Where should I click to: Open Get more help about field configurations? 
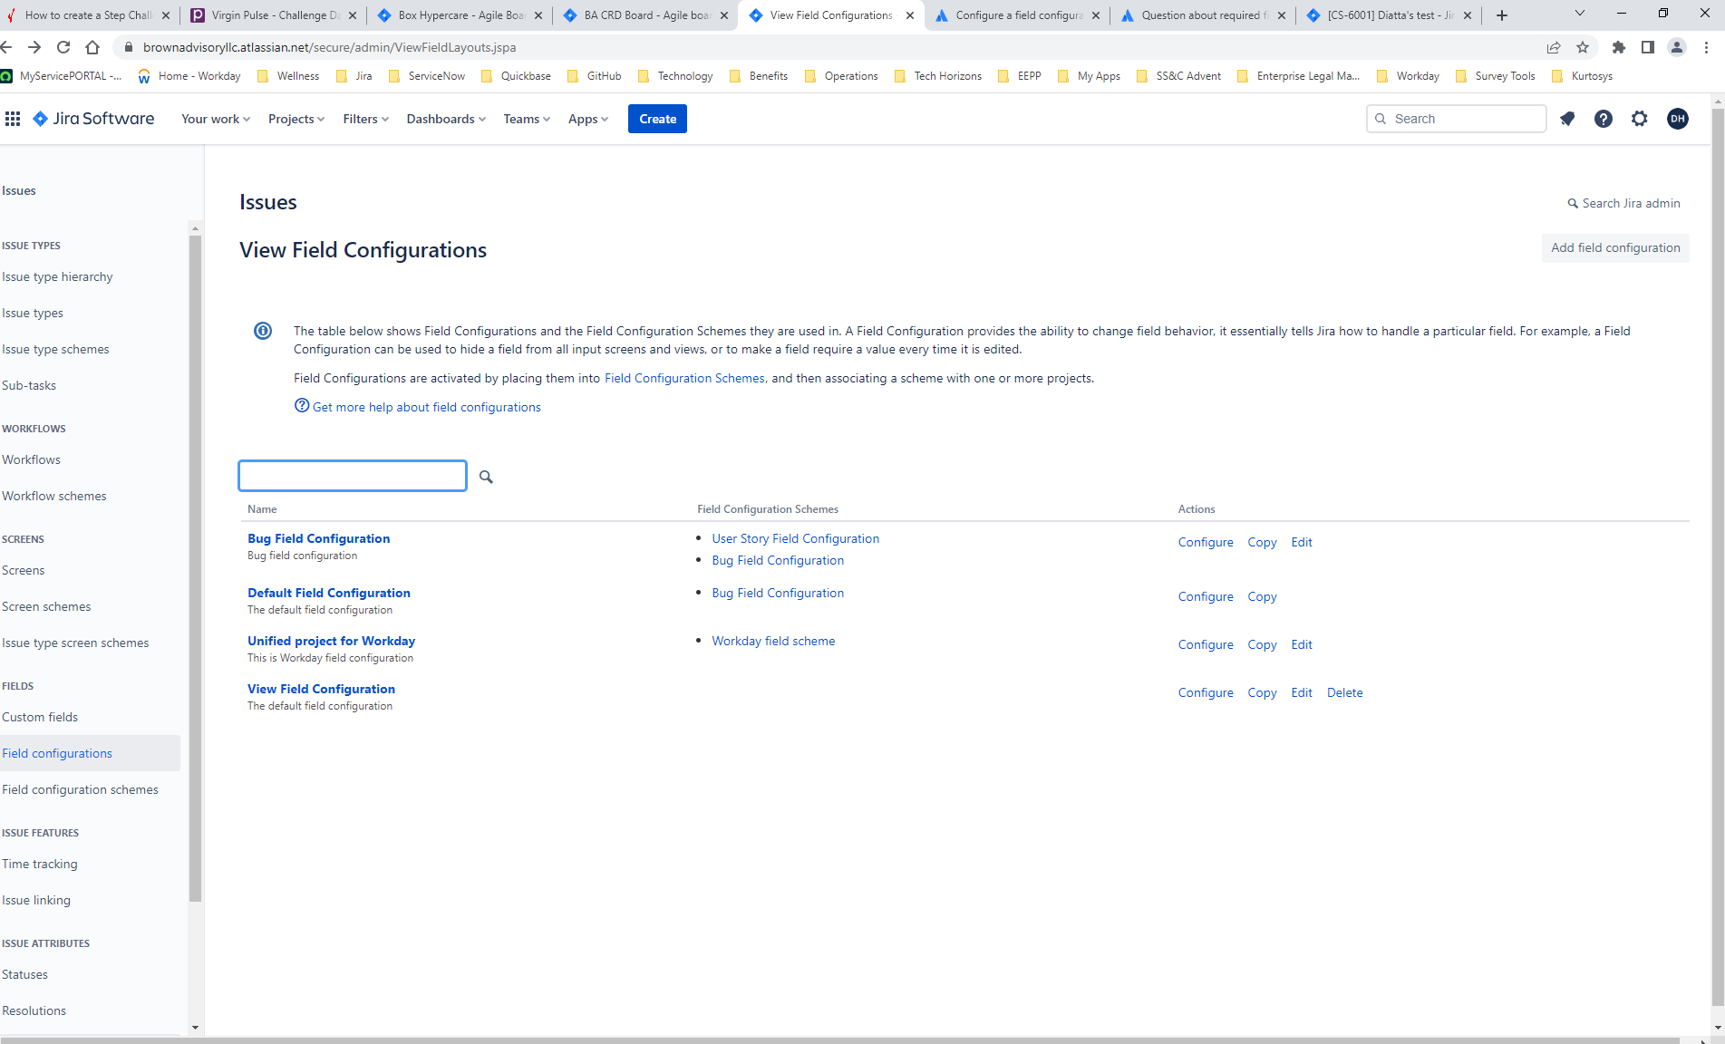426,407
